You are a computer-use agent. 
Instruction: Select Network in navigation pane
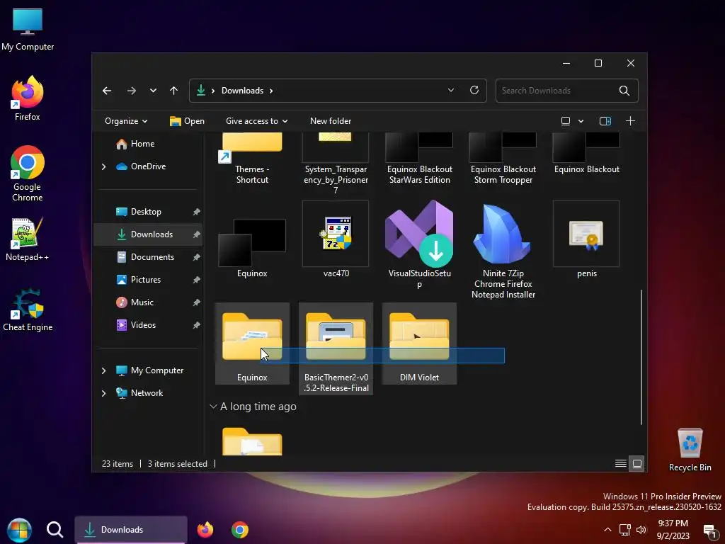147,393
